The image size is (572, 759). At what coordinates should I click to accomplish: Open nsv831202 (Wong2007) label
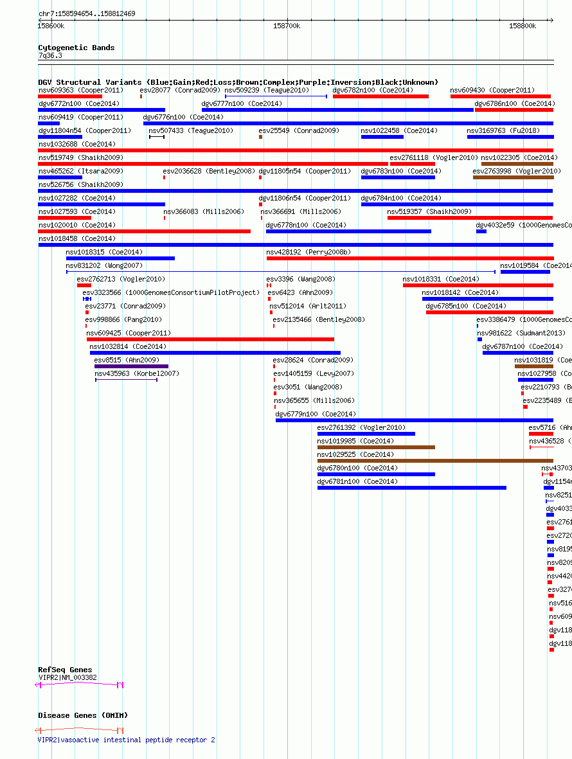[x=105, y=266]
